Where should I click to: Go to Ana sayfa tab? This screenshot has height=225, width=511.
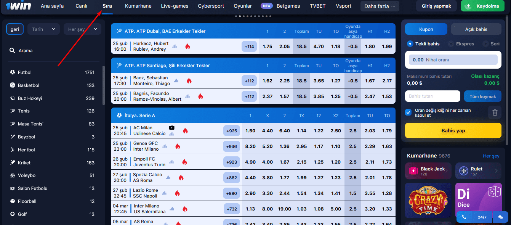click(52, 6)
